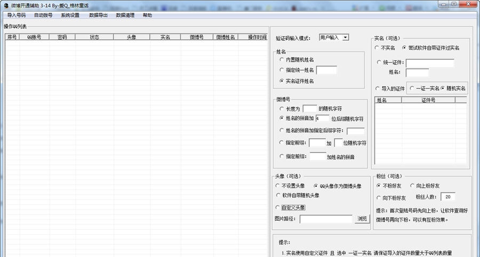The image size is (480, 257).
Task: Open the 自动拨号 menu
Action: tap(43, 15)
